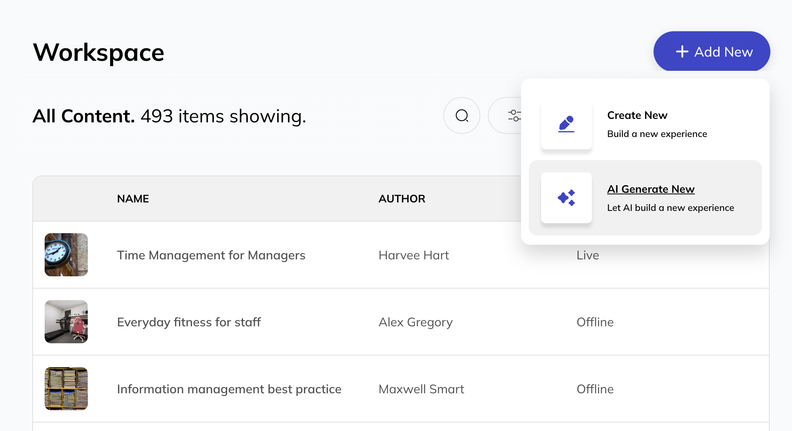The width and height of the screenshot is (792, 431).
Task: Click the plus icon in Add New
Action: click(682, 51)
